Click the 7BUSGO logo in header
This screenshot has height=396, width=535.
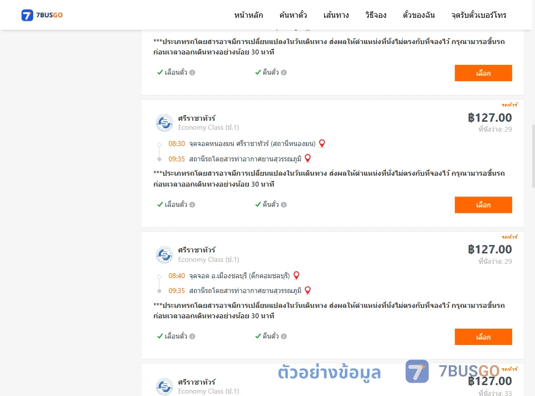click(42, 15)
